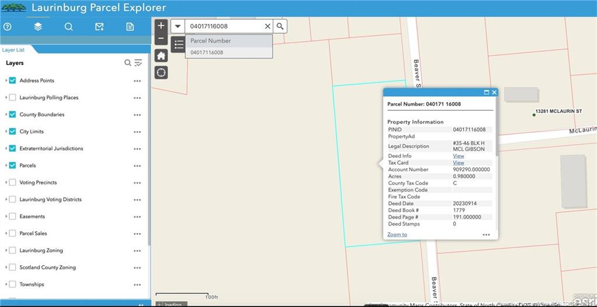The image size is (597, 307).
Task: Clear the parcel search text
Action: [x=268, y=26]
